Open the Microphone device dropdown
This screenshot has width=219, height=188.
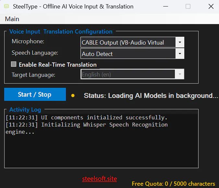click(132, 42)
